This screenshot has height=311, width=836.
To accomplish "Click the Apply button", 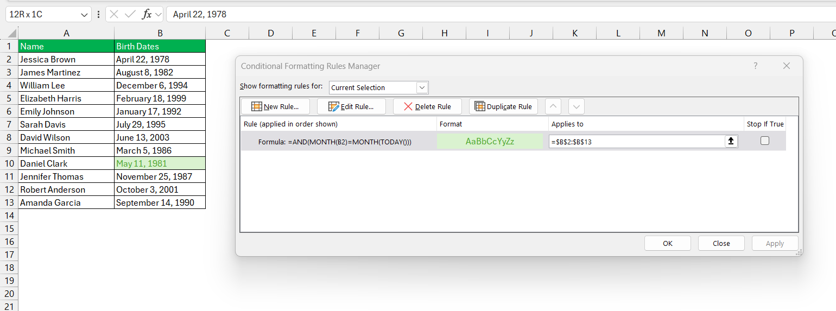I will point(775,243).
